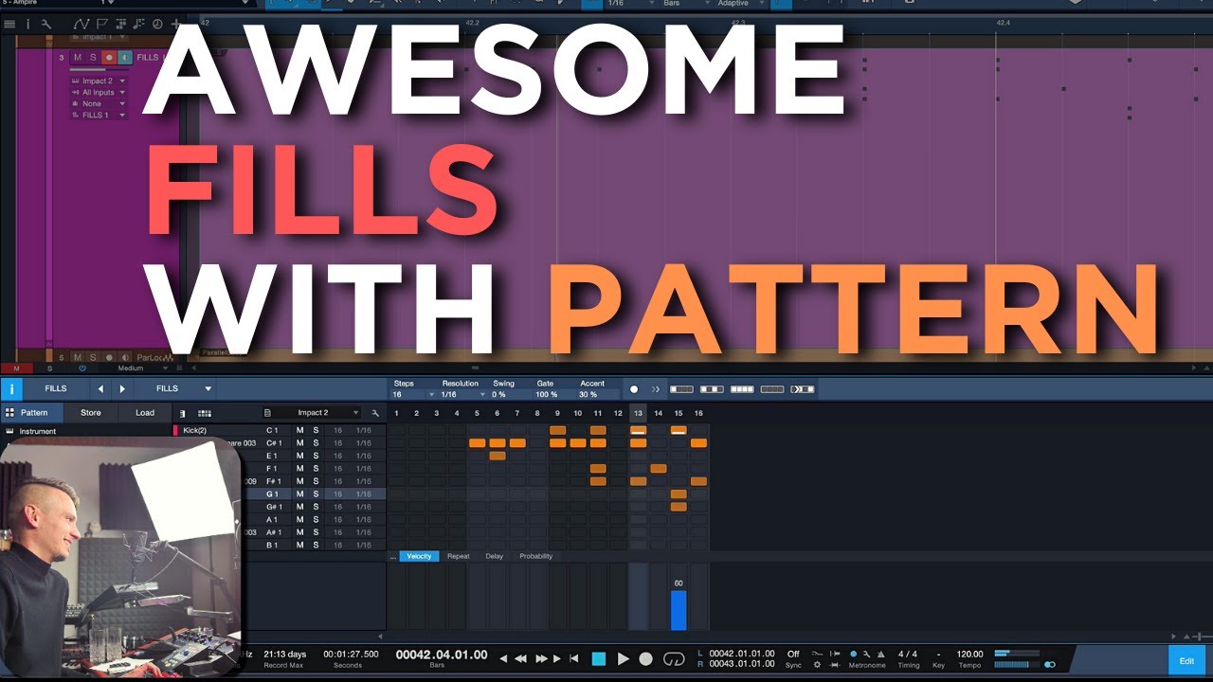
Task: Toggle monitor on the FILLS track
Action: click(x=124, y=58)
